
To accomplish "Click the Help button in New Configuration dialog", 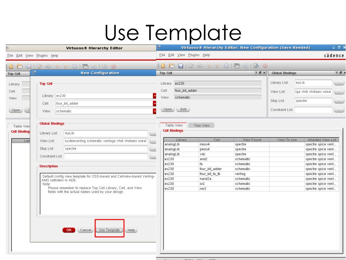I will pyautogui.click(x=131, y=230).
